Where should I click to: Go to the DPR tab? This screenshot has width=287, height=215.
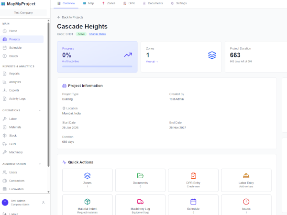129,3
